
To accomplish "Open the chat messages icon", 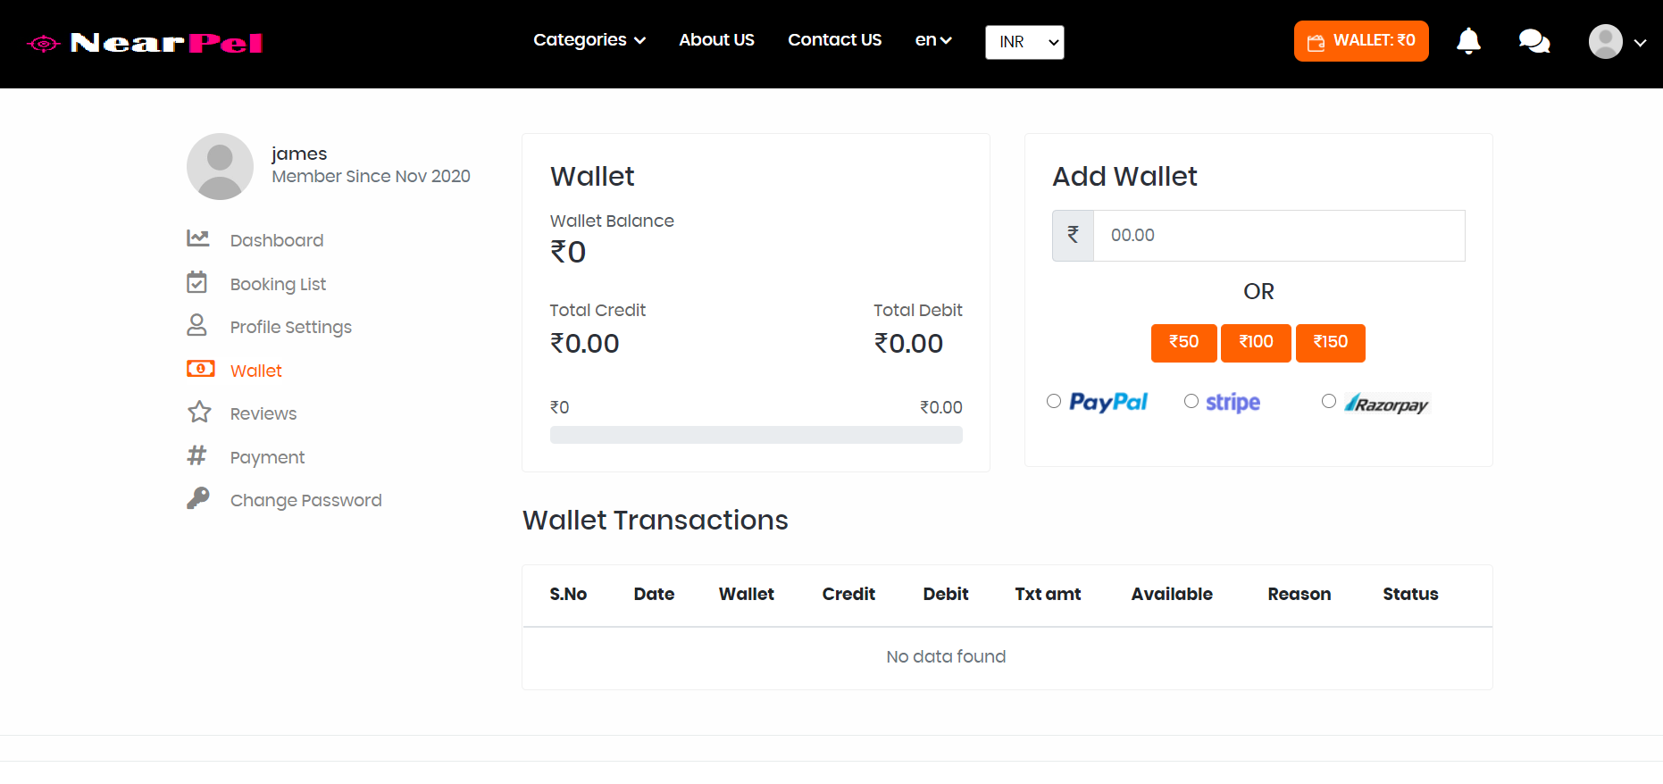I will click(x=1533, y=41).
